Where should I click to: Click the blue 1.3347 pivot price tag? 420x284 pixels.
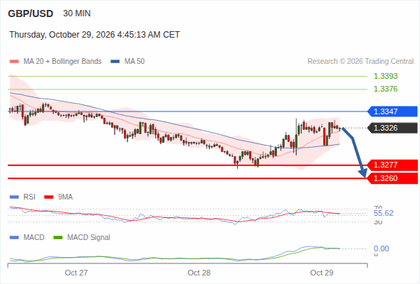[392, 111]
